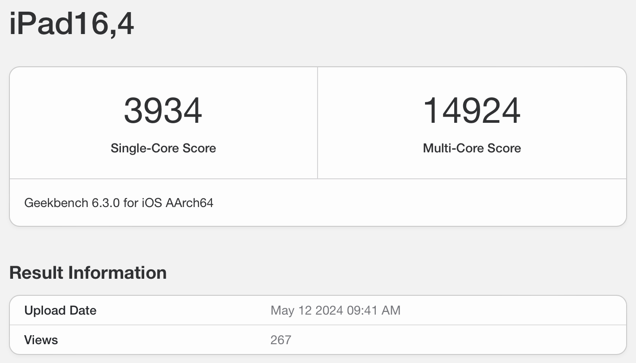Select the iPad16,4 page heading
Image resolution: width=636 pixels, height=363 pixels.
click(72, 25)
